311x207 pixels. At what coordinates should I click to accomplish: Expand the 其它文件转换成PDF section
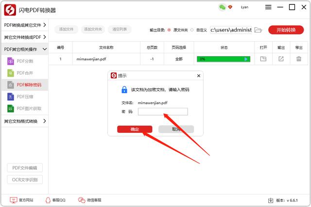(24, 37)
